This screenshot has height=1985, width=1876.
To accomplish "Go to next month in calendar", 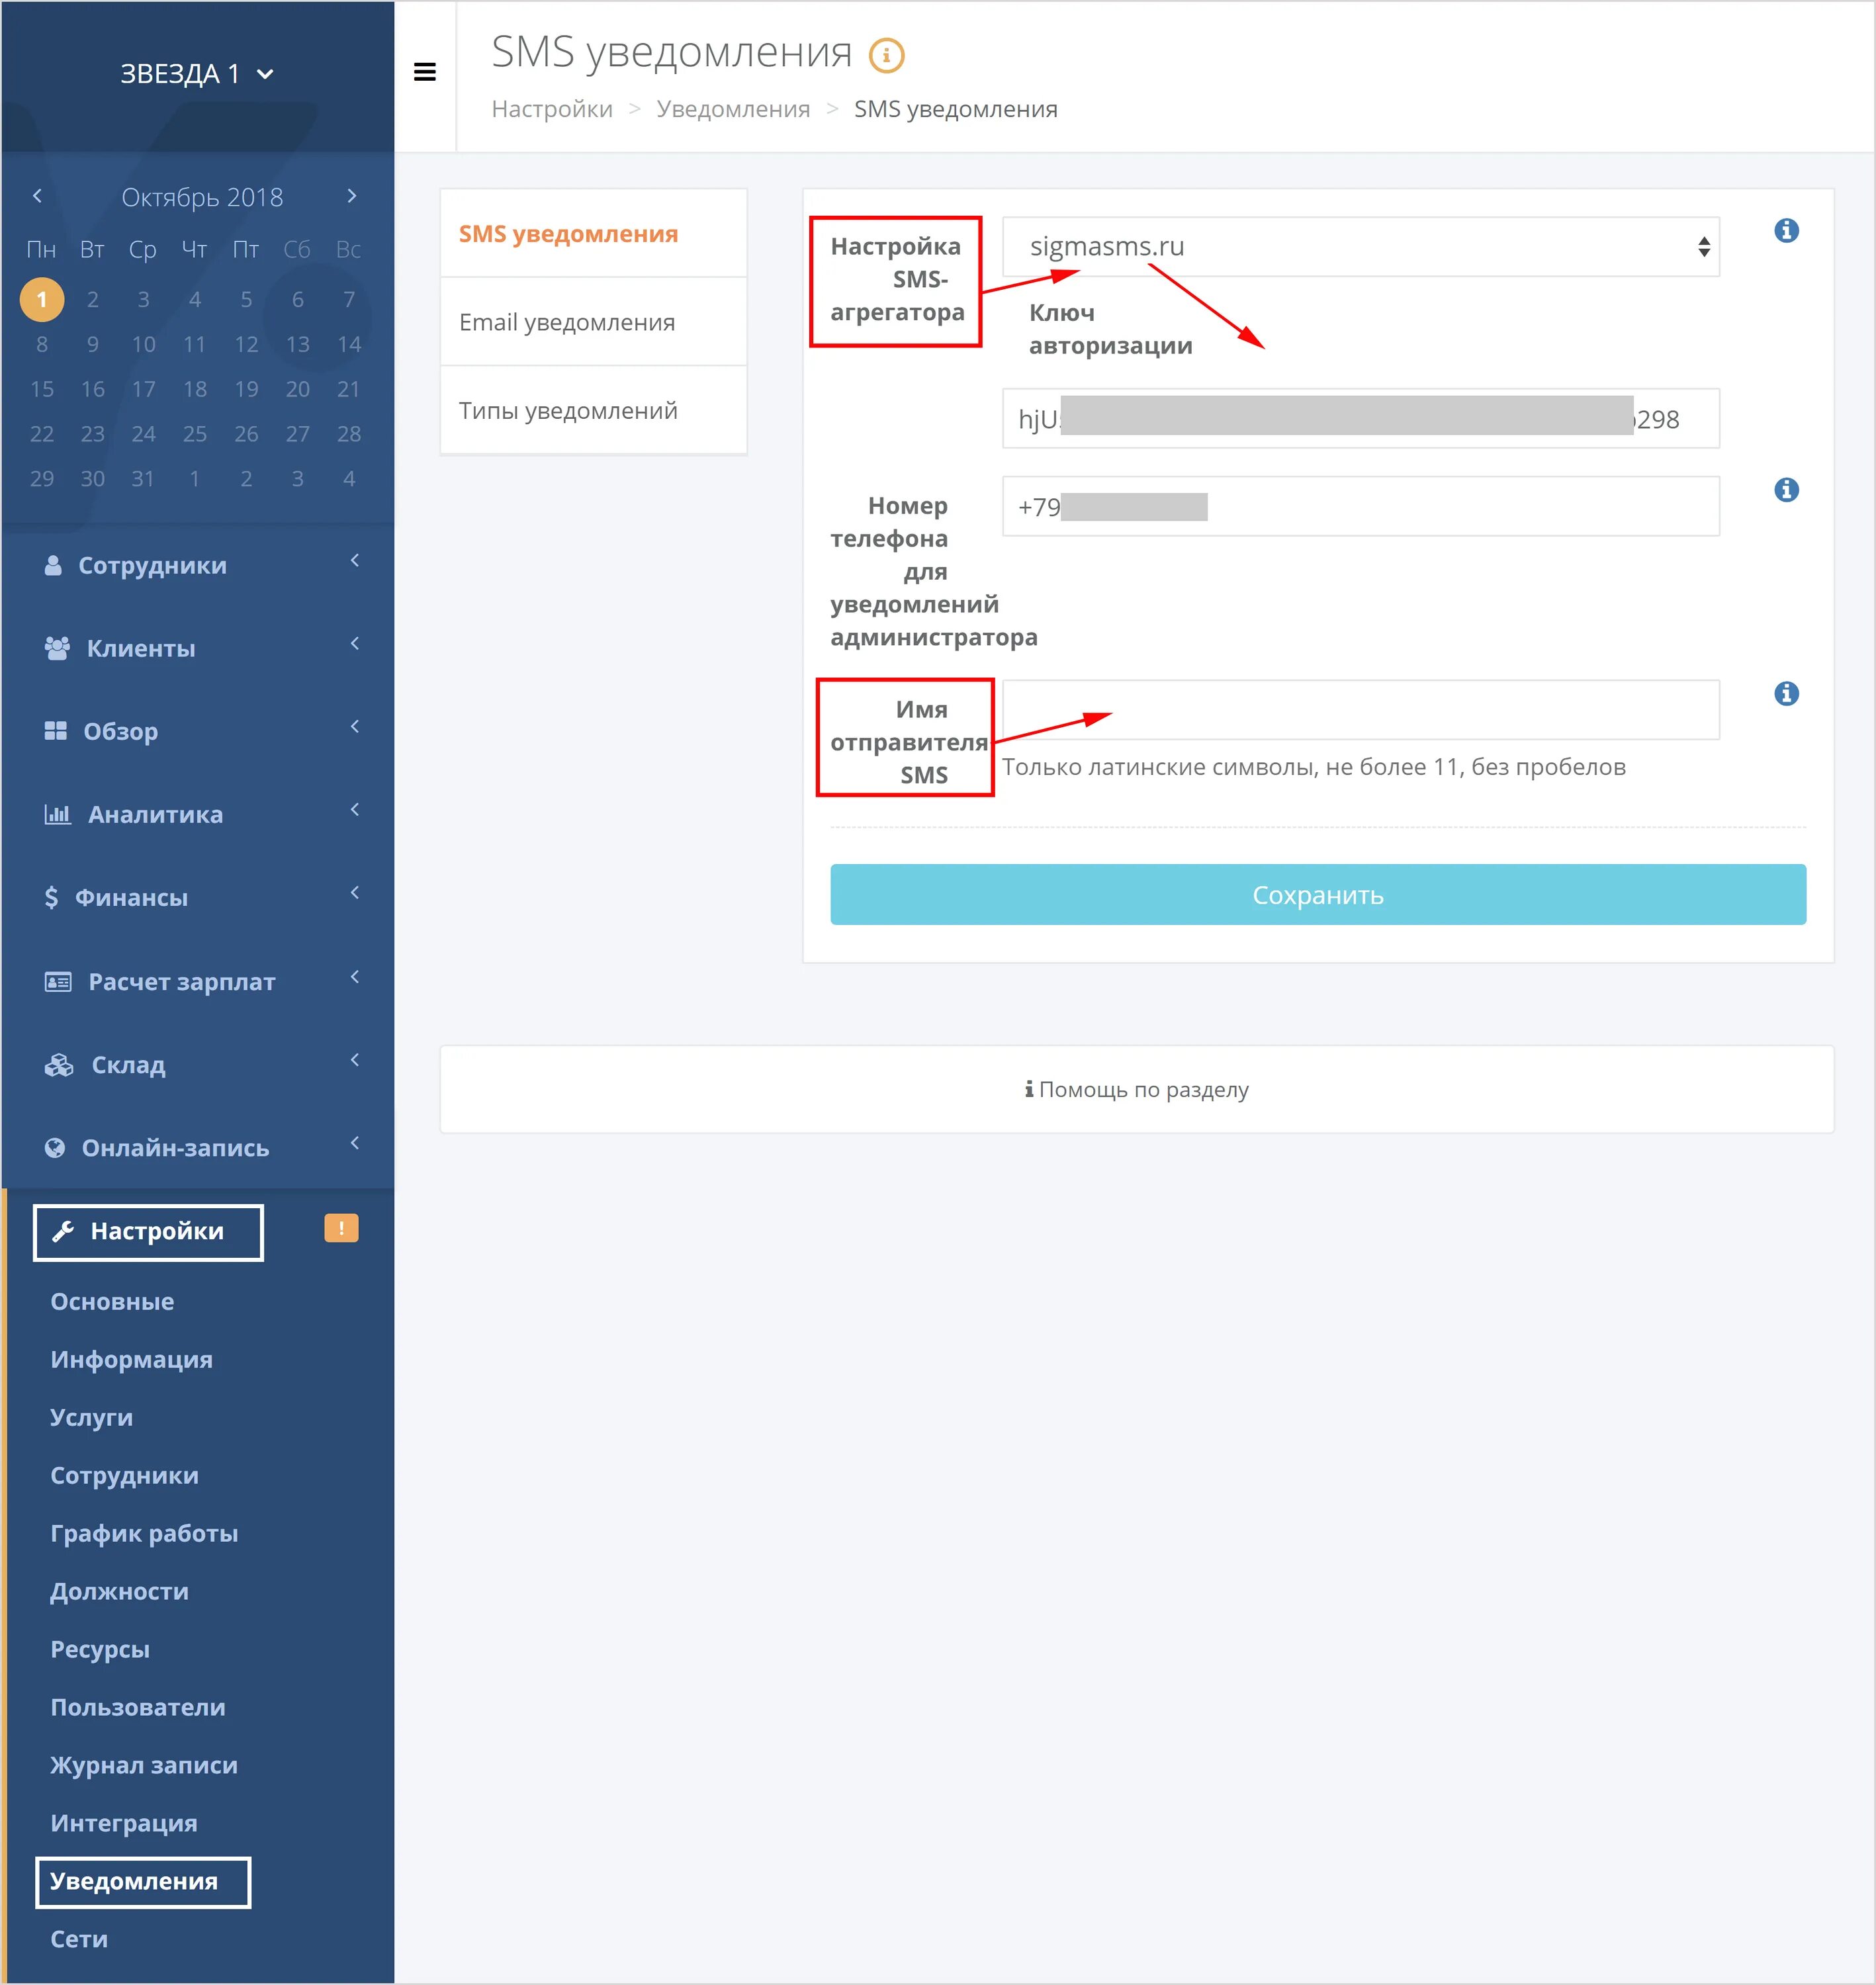I will point(351,196).
